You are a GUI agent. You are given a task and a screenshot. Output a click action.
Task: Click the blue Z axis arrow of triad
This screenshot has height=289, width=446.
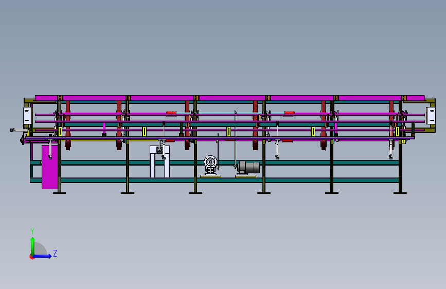pyautogui.click(x=43, y=256)
